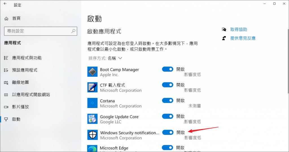Click the 預設應用程式 sidebar icon
Viewport: 289px width, 152px height.
[6, 70]
